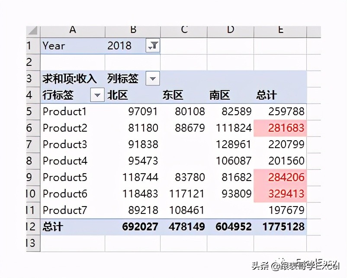This screenshot has width=347, height=278.
Task: Expand the Year report filter dropdown
Action: pyautogui.click(x=152, y=45)
